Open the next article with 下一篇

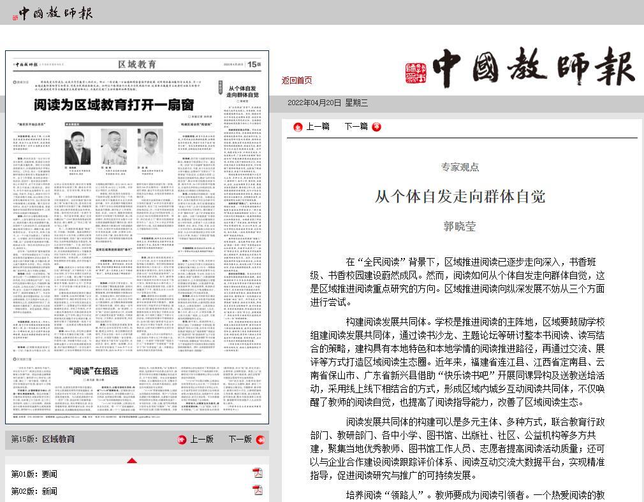click(356, 126)
